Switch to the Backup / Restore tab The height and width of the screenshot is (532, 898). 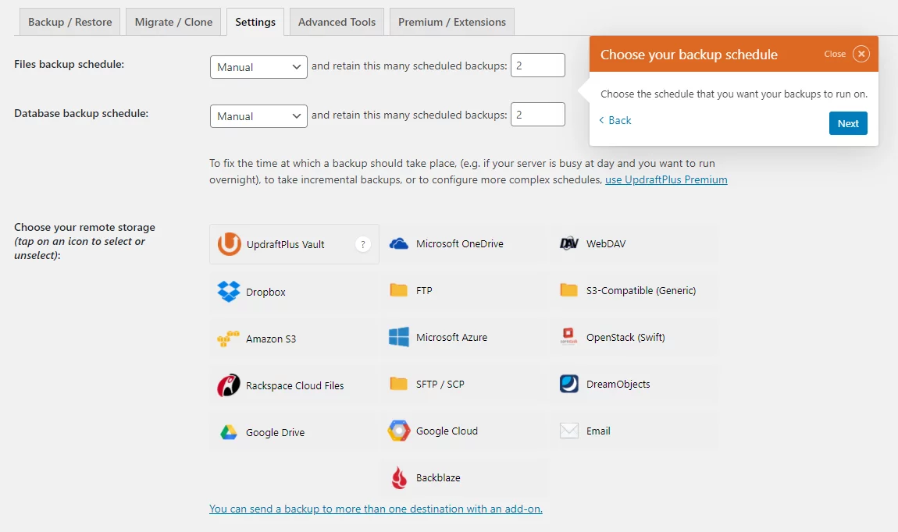69,23
